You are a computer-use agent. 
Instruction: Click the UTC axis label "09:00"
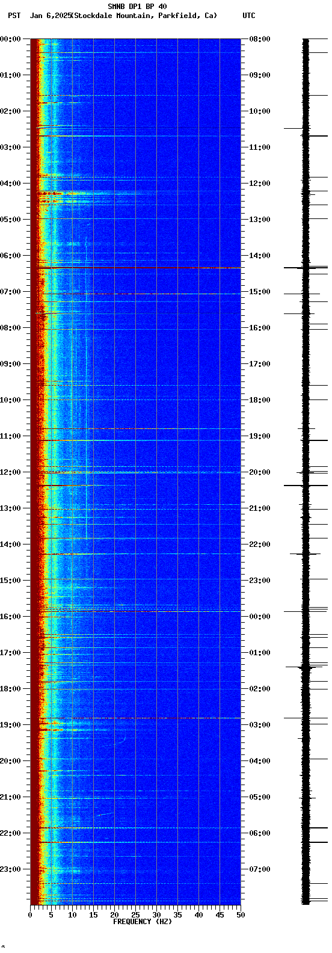click(x=260, y=75)
